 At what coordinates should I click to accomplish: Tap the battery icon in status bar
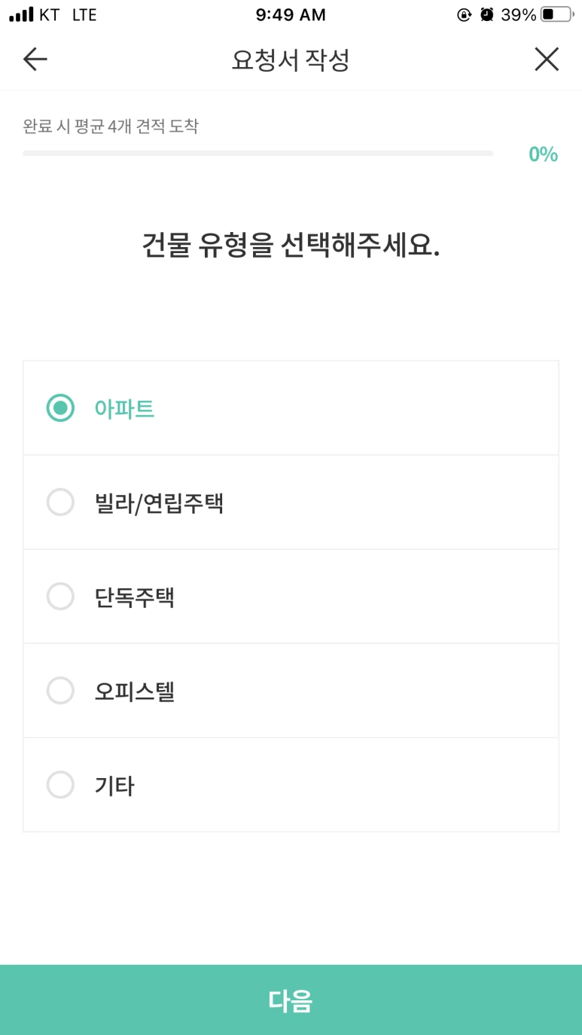[x=556, y=14]
